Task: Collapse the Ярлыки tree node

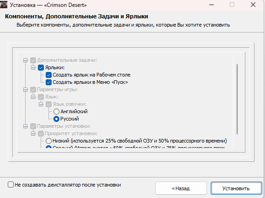Action: (x=33, y=68)
